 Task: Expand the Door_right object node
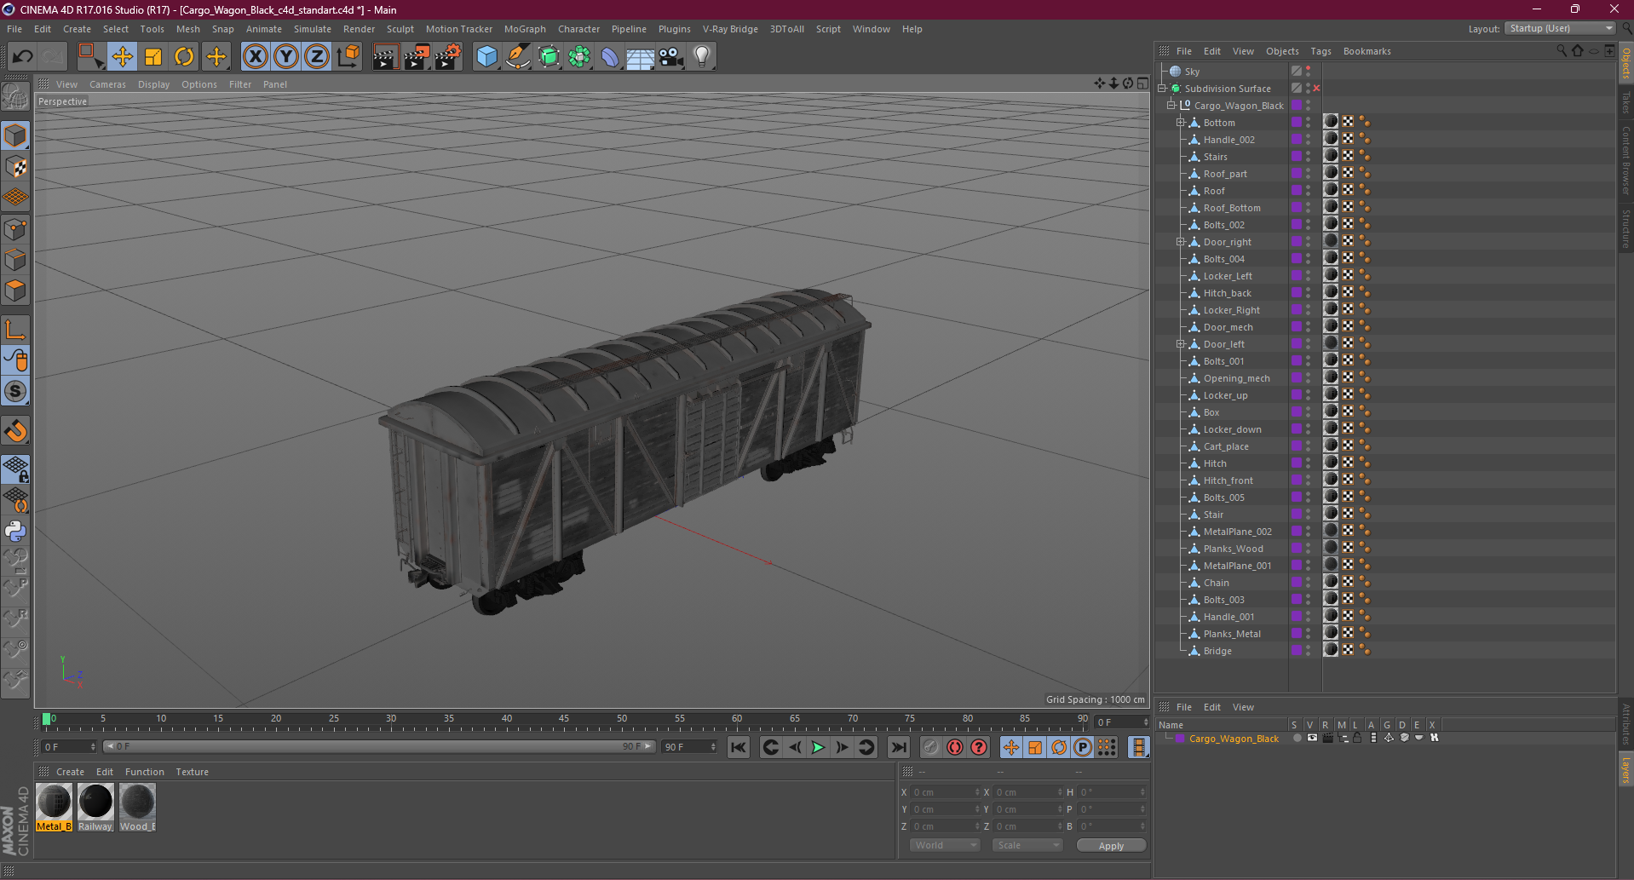point(1181,241)
